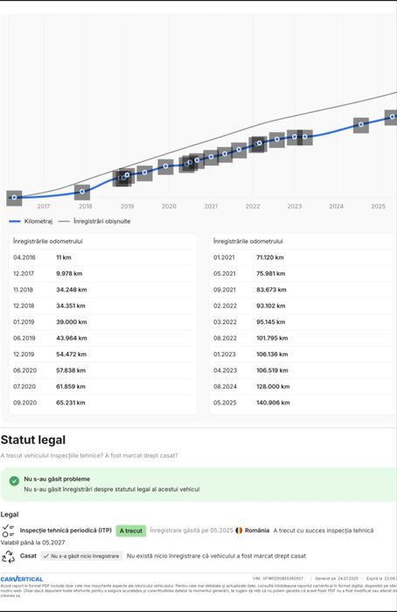This screenshot has width=397, height=612.
Task: Click the green checkmark success icon
Action: click(x=14, y=481)
